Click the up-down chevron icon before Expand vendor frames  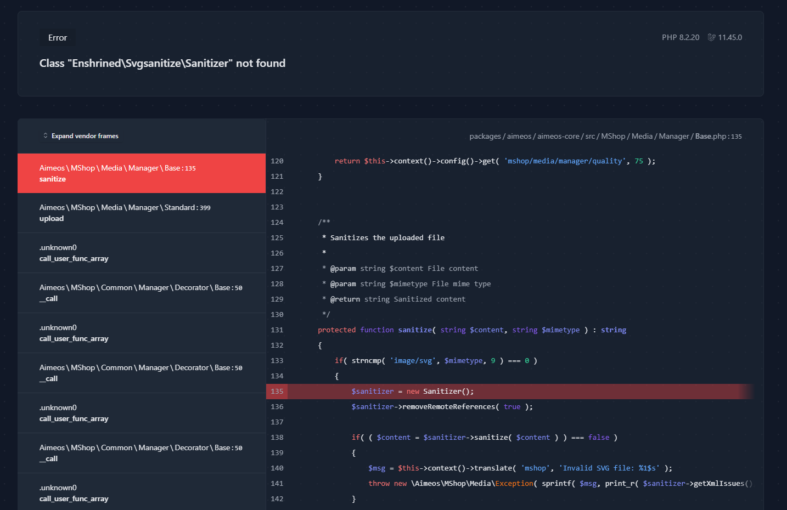[x=46, y=135]
